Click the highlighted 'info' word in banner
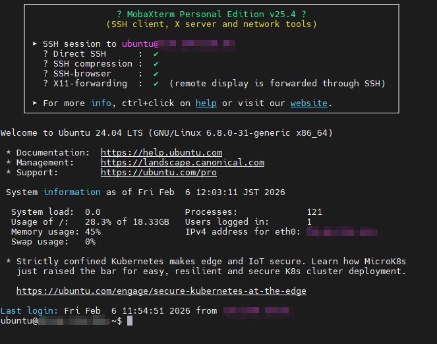 point(101,103)
